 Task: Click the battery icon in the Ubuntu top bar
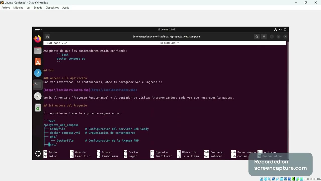(285, 30)
